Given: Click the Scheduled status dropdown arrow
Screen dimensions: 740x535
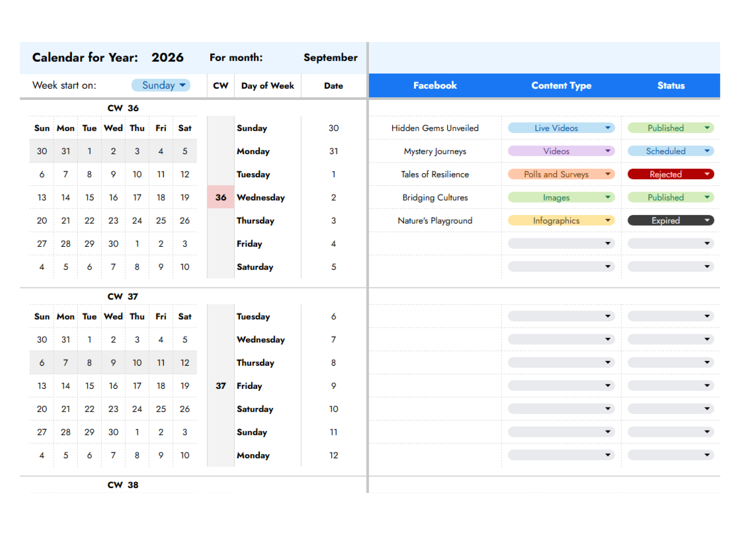Looking at the screenshot, I should click(x=707, y=151).
